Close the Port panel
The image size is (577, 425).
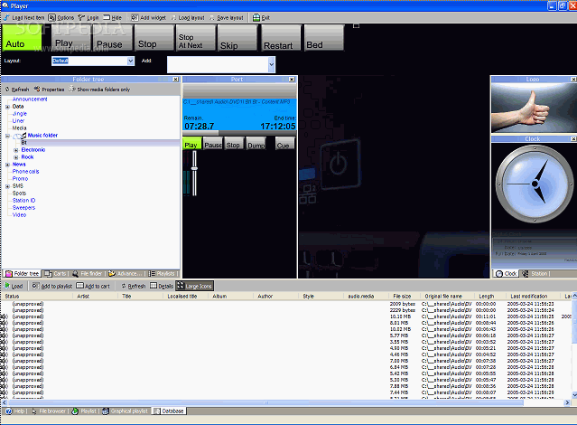[292, 80]
